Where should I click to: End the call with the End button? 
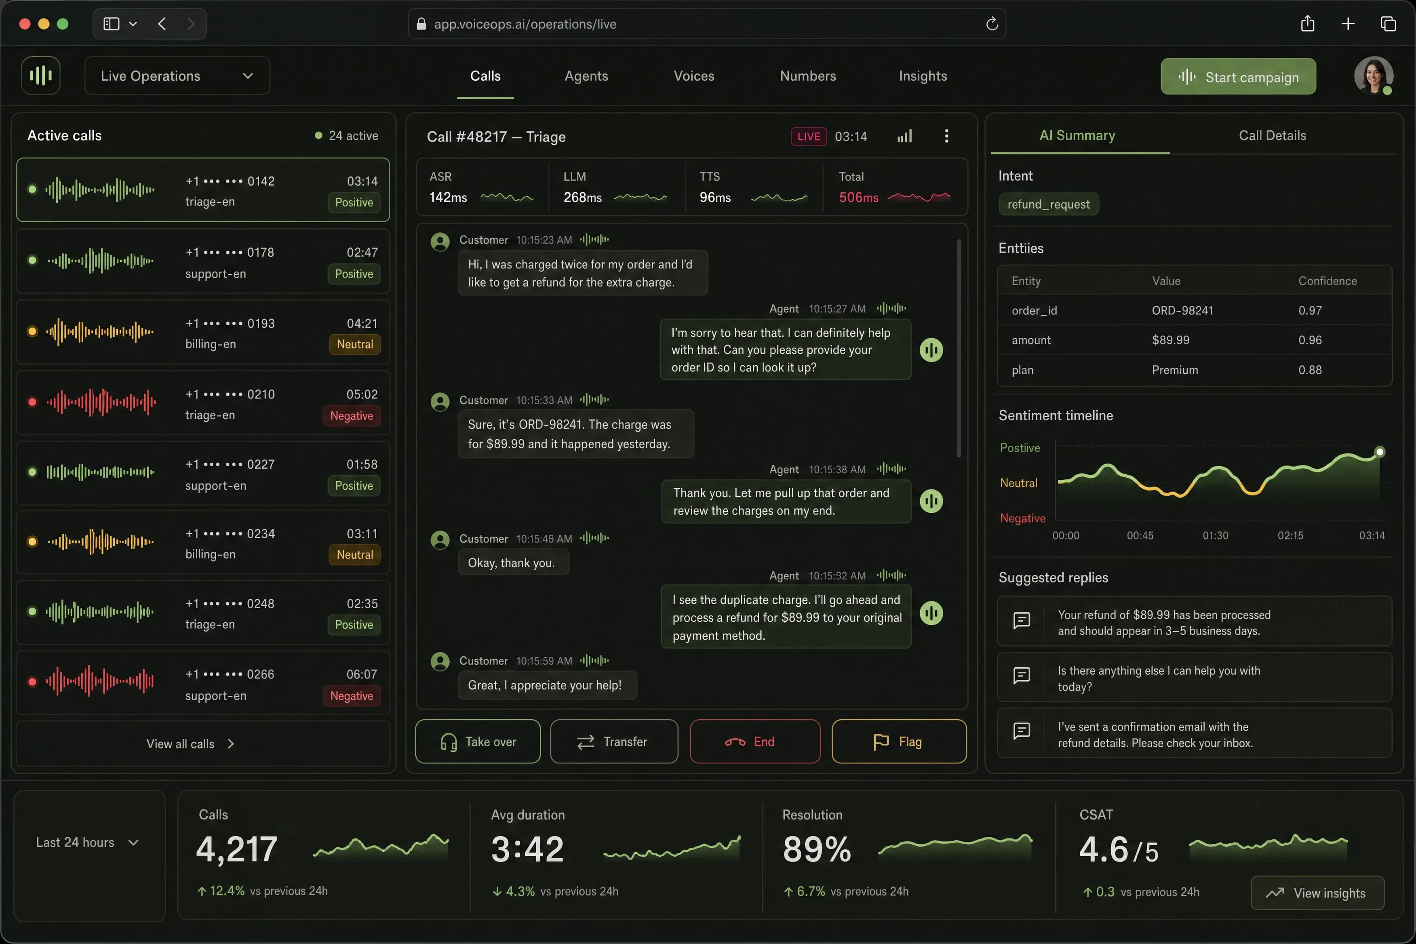(755, 742)
